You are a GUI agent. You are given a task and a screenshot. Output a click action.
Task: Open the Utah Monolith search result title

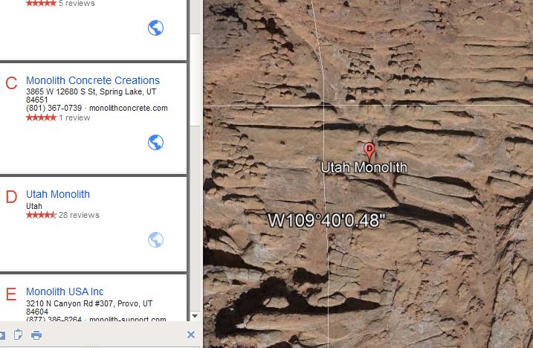[58, 194]
